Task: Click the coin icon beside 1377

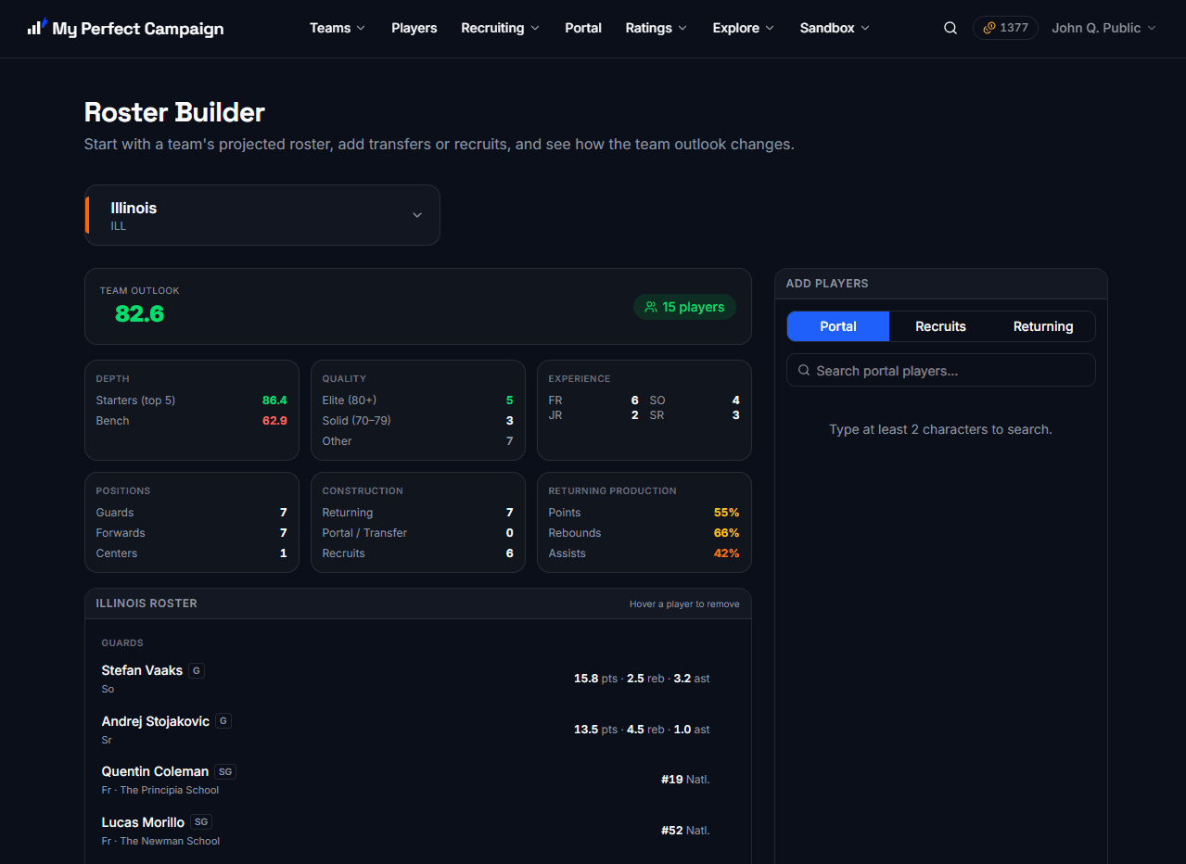Action: coord(989,28)
